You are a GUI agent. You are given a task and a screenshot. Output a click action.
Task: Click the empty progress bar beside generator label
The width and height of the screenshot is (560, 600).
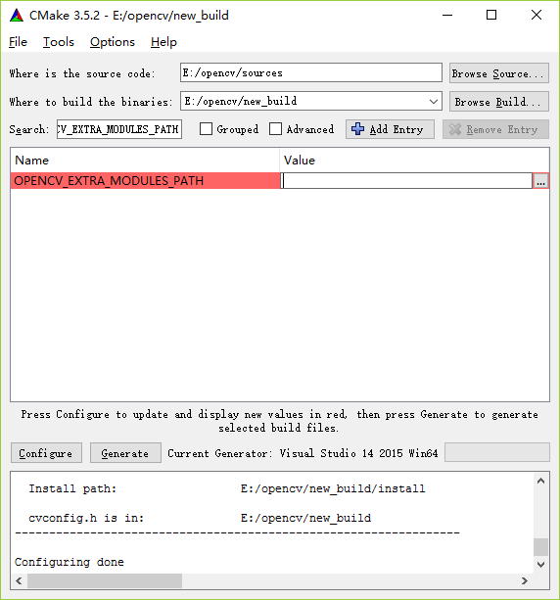496,452
